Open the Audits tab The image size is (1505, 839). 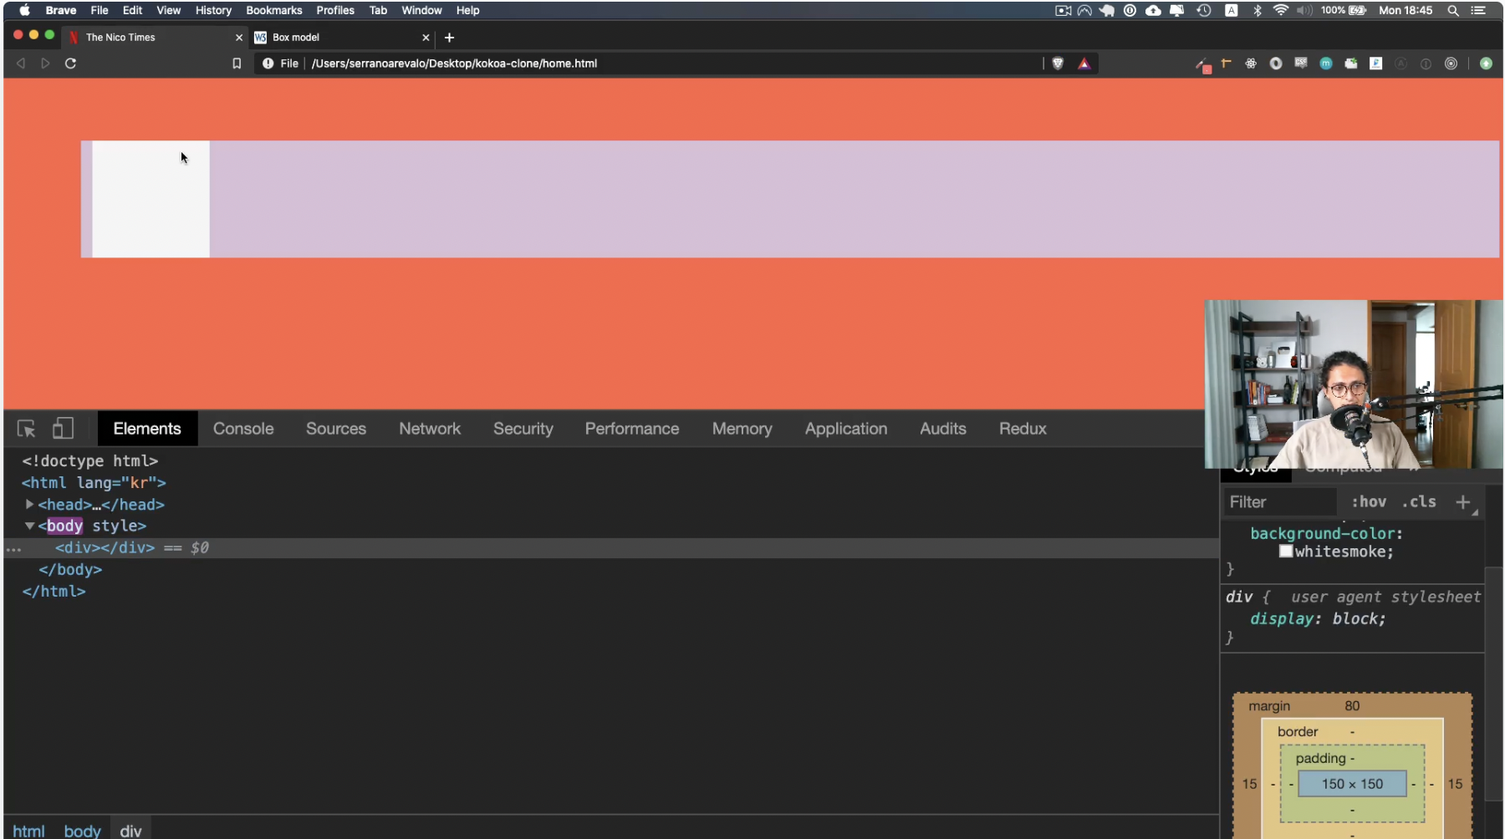coord(943,429)
